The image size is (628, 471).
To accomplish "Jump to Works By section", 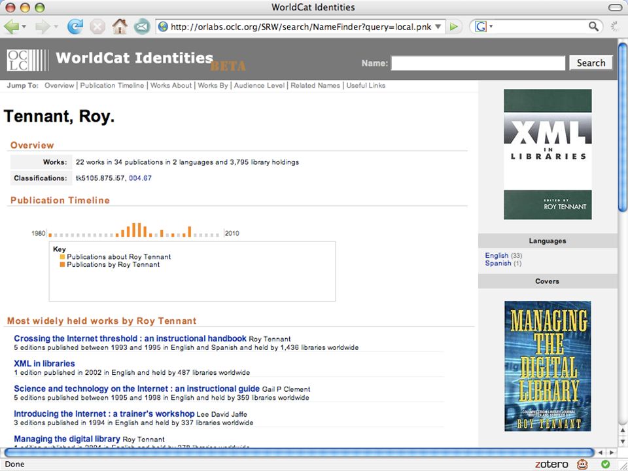I will pyautogui.click(x=213, y=85).
